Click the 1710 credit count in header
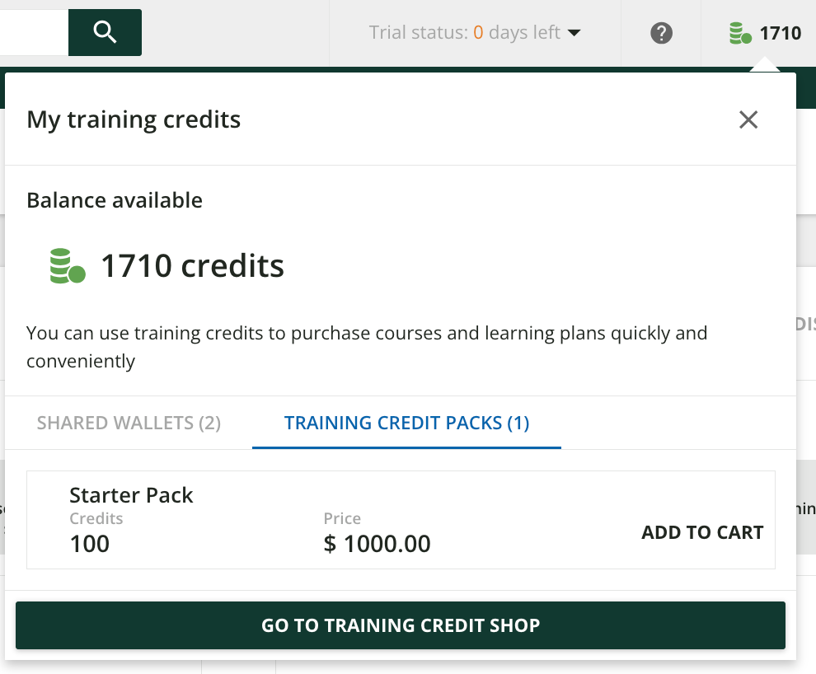 781,34
